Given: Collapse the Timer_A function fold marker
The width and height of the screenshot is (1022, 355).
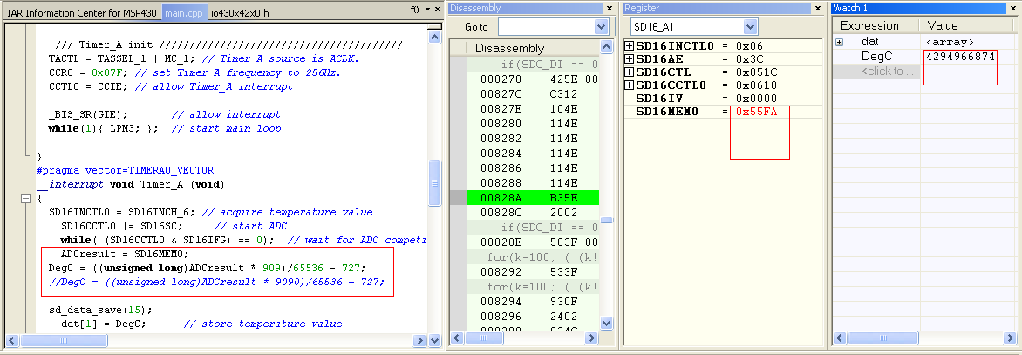Looking at the screenshot, I should click(26, 199).
